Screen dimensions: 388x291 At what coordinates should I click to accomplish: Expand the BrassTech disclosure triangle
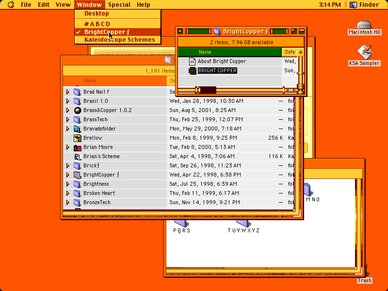(67, 119)
